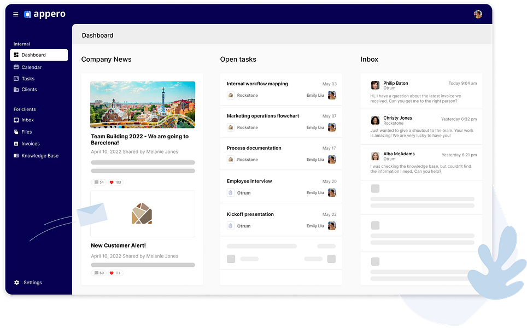Viewport: 527px width, 328px height.
Task: Open the user profile avatar at top right
Action: click(x=478, y=14)
